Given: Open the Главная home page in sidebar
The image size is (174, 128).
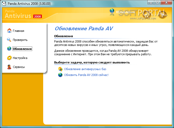Looking at the screenshot, I should point(15,31).
